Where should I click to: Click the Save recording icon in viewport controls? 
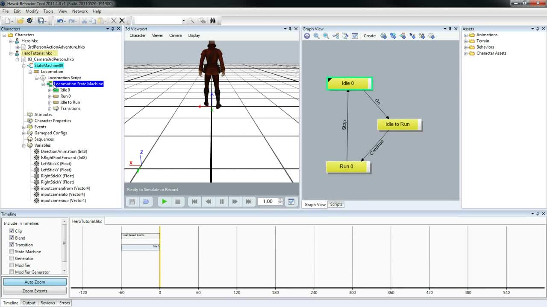132,202
